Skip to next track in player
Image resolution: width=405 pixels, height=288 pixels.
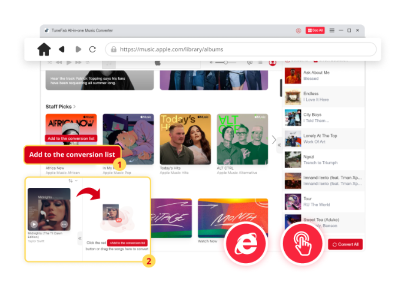[x=78, y=62]
